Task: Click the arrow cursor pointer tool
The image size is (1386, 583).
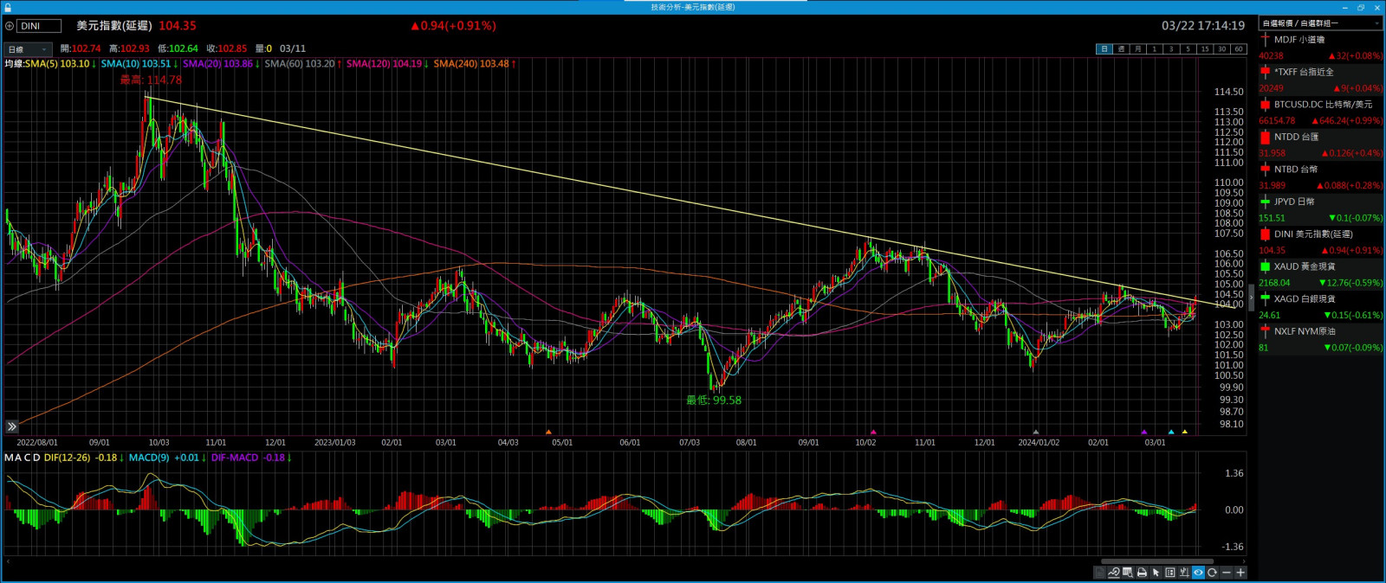Action: pos(1156,573)
